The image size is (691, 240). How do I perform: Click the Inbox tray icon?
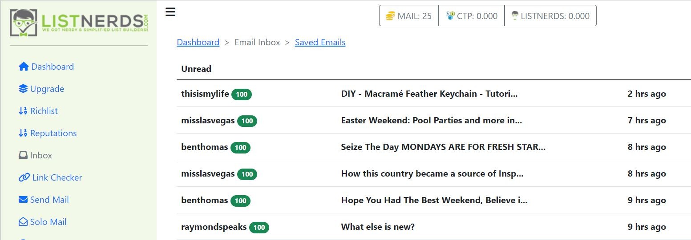click(x=23, y=155)
